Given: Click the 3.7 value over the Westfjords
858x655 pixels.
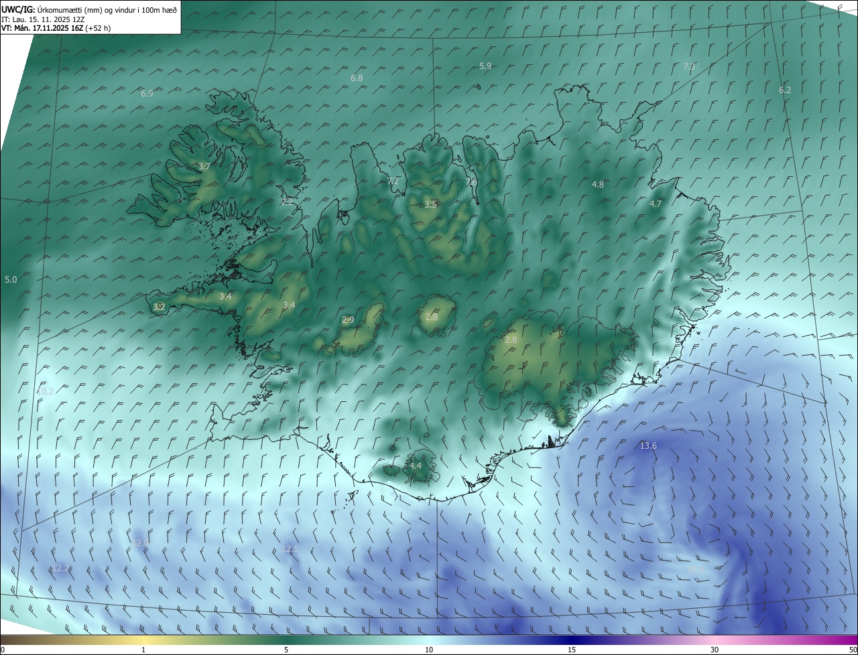Looking at the screenshot, I should pos(204,167).
